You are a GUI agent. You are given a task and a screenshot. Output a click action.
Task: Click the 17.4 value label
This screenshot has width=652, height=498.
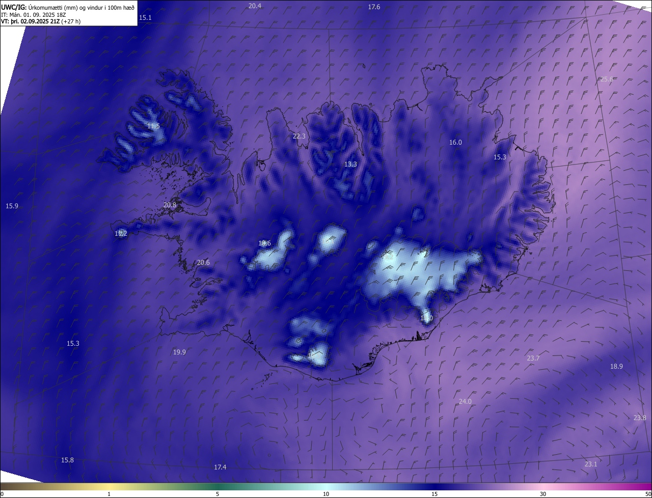[x=220, y=467]
